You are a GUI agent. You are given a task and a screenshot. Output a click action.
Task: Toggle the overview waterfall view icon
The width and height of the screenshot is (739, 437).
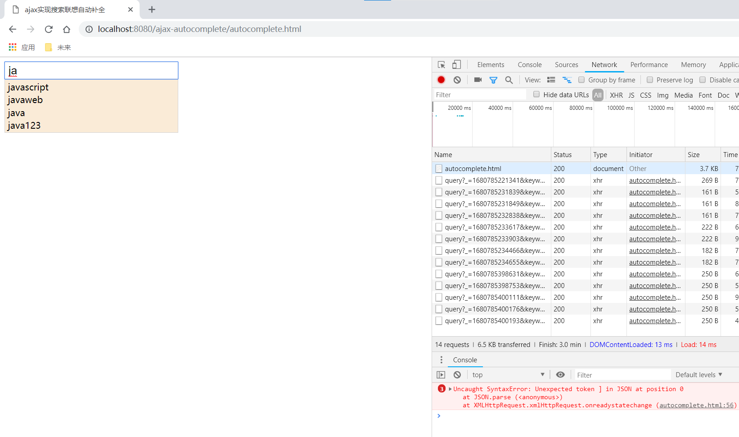(567, 80)
